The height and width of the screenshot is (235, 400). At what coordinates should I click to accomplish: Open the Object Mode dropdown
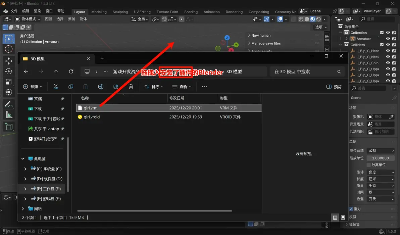(x=28, y=19)
